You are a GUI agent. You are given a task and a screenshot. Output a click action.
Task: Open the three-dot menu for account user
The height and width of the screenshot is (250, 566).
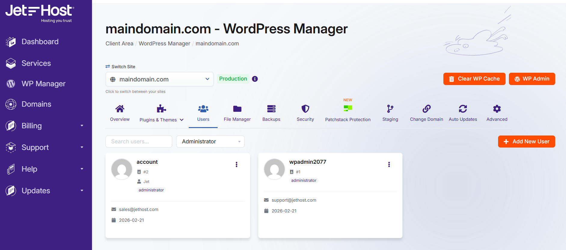pyautogui.click(x=237, y=164)
